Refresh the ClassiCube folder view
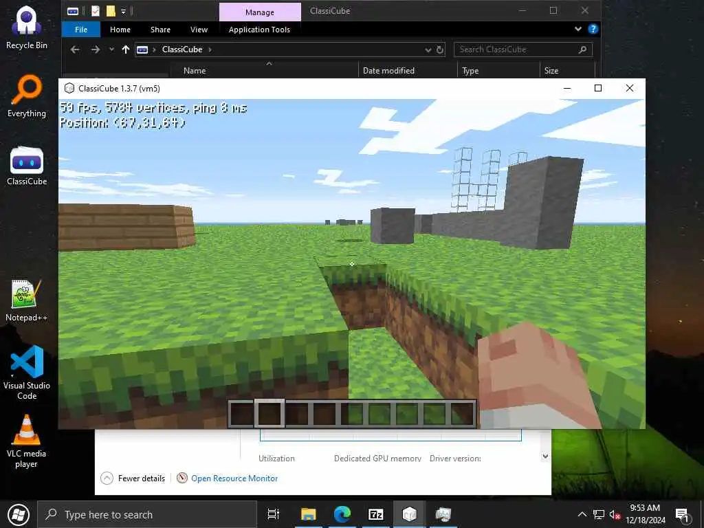This screenshot has height=528, width=704. click(441, 49)
